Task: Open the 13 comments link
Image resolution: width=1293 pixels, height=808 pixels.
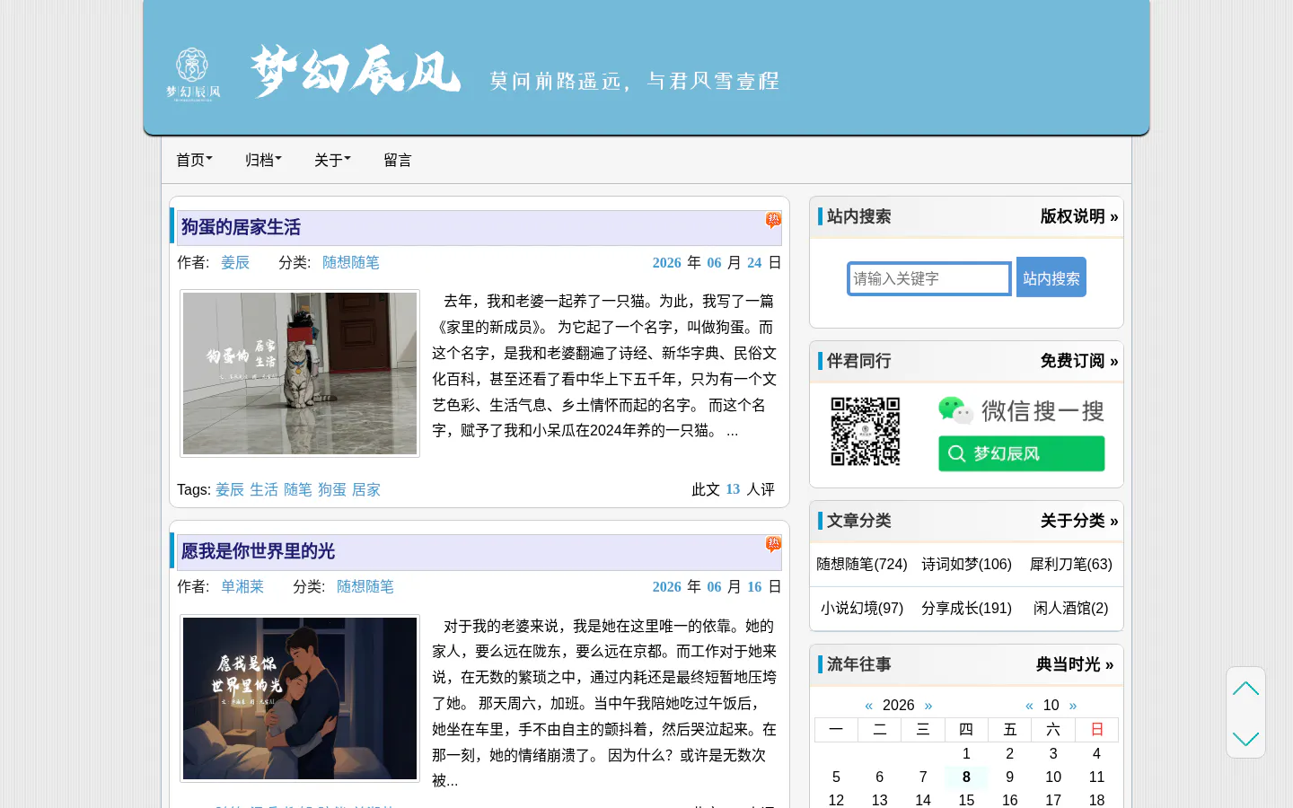Action: [733, 489]
